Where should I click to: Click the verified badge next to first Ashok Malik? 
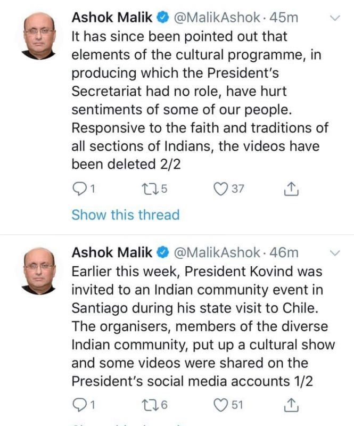point(160,17)
